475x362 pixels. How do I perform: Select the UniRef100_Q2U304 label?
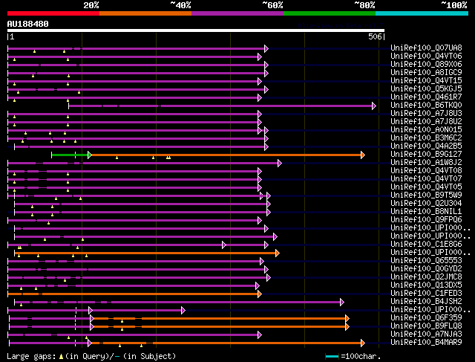426,204
